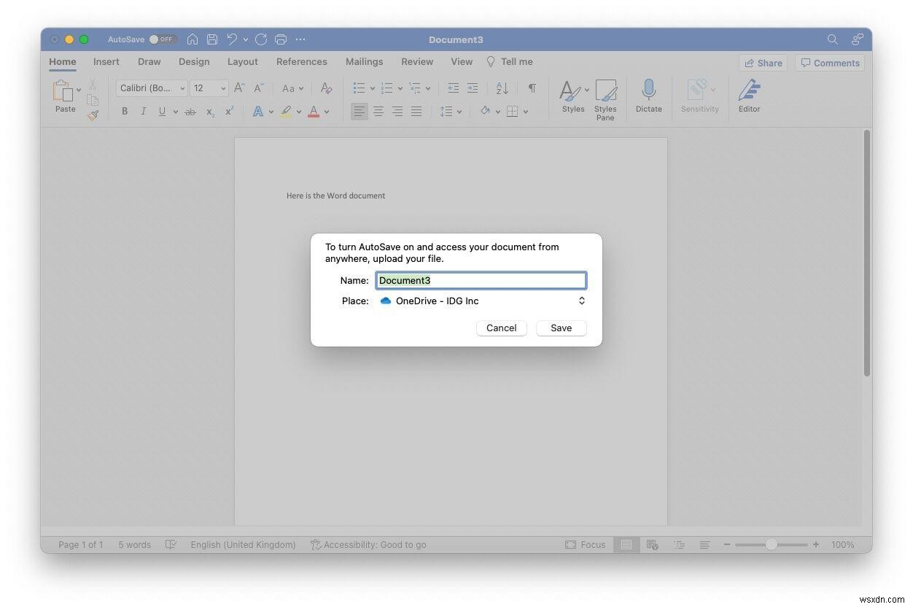The image size is (913, 607).
Task: Select the Format Painter brush icon
Action: coord(93,115)
